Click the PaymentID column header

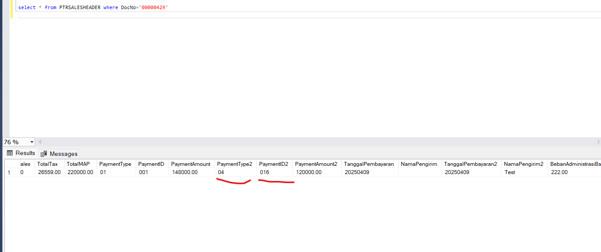pos(152,164)
